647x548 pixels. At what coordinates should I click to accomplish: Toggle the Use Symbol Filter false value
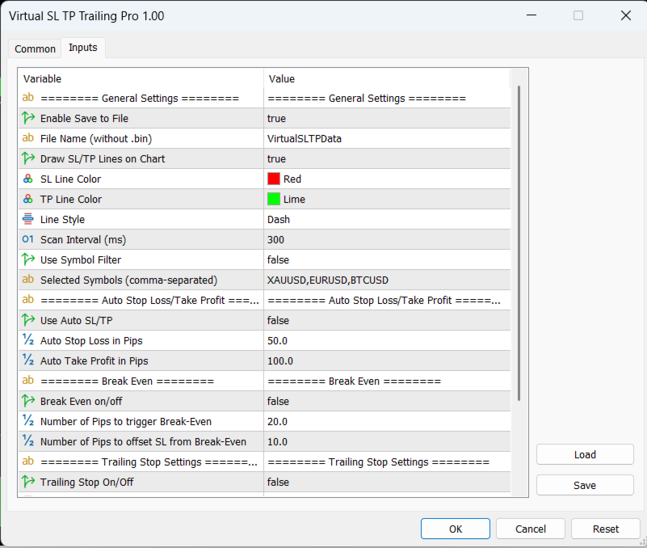pos(387,259)
